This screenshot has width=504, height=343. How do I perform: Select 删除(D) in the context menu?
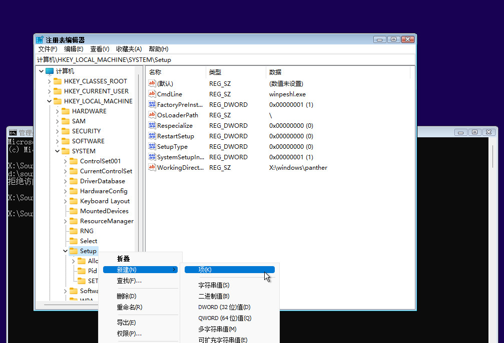coord(140,296)
